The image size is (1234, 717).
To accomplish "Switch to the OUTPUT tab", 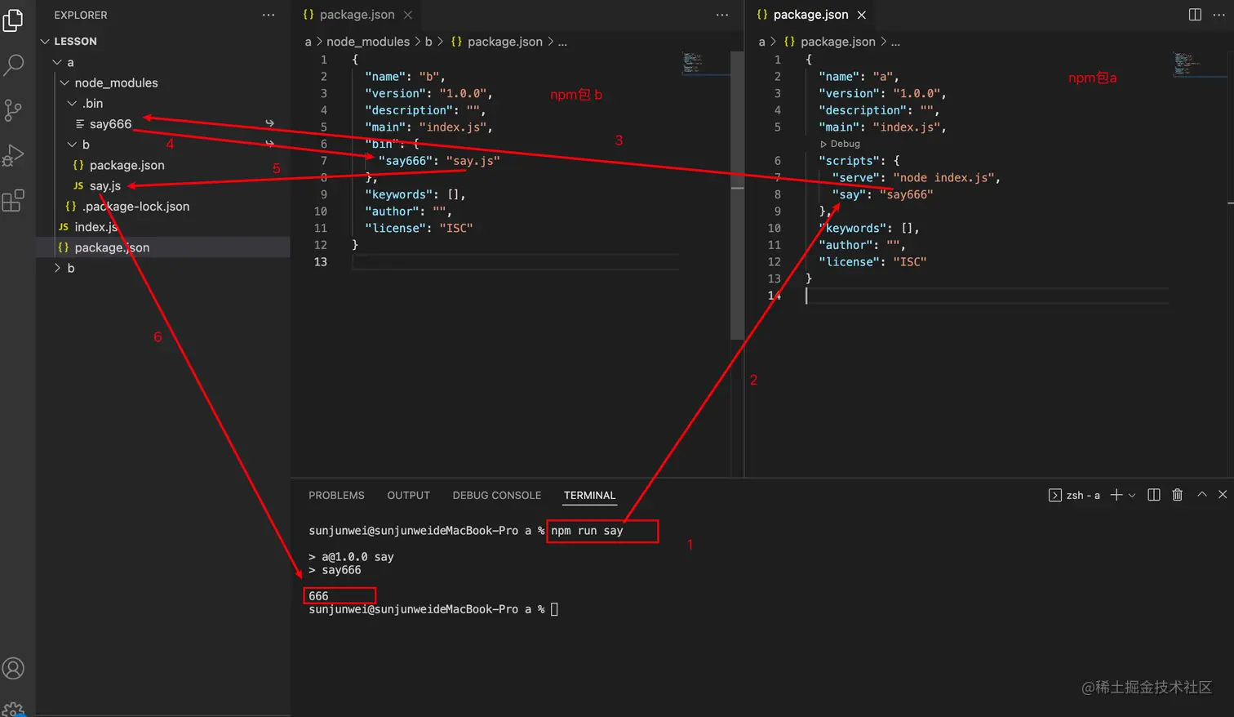I will click(408, 495).
